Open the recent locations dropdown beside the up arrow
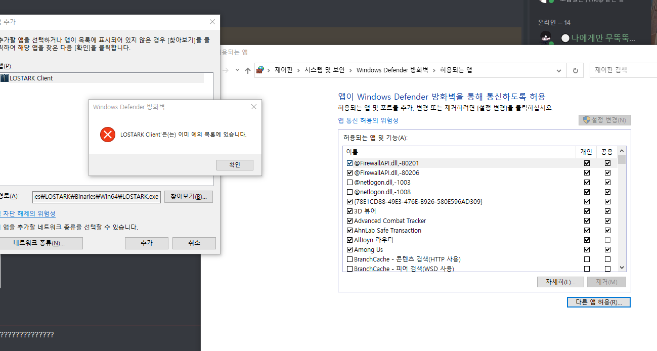657x351 pixels. pyautogui.click(x=237, y=71)
